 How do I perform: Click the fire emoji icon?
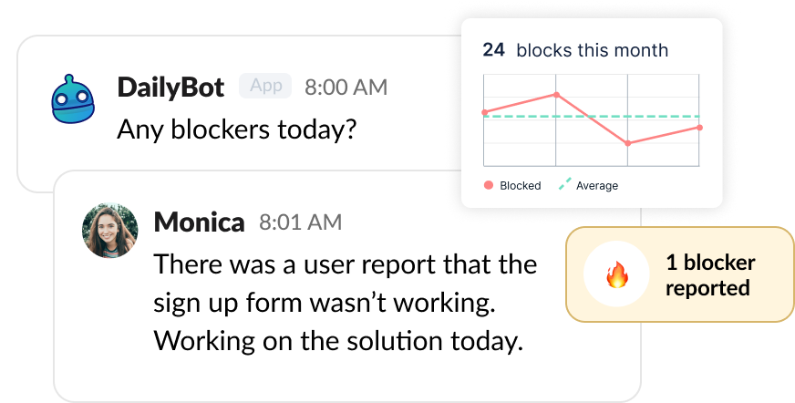(x=617, y=275)
